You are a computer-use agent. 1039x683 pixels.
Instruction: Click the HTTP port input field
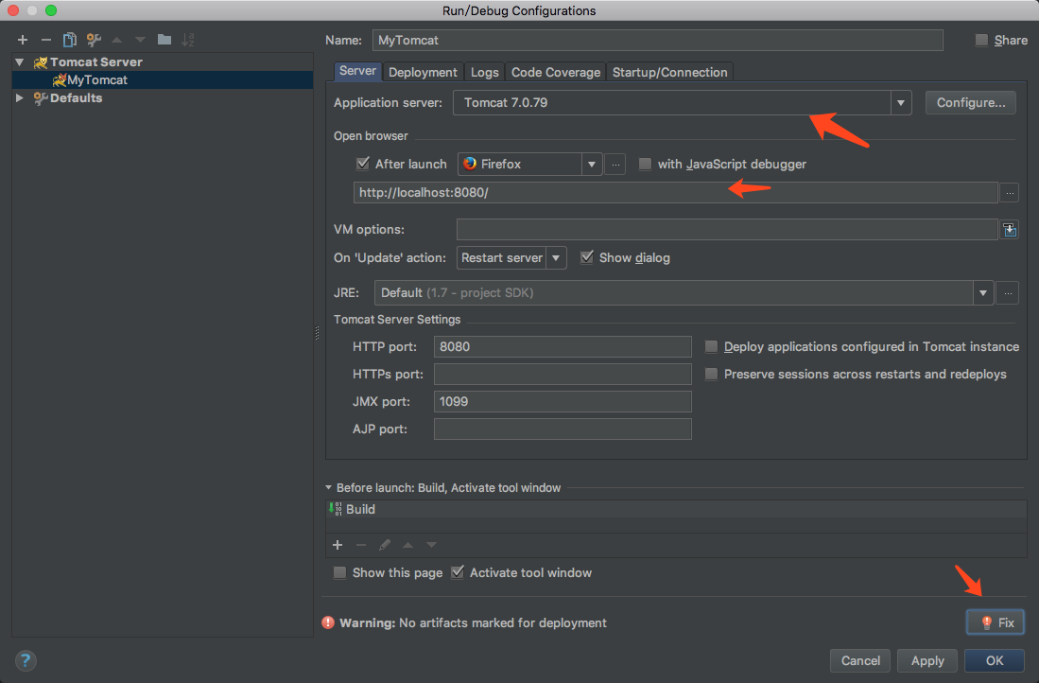563,347
